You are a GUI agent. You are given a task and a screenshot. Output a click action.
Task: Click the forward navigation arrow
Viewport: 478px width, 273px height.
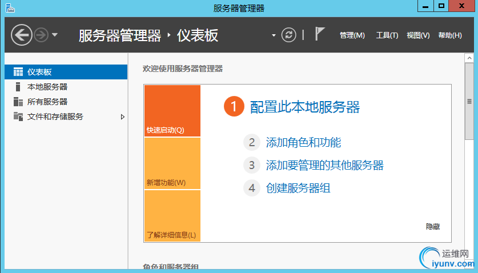[x=41, y=35]
